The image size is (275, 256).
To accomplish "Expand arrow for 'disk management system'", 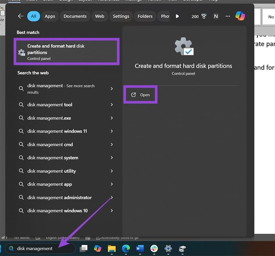I will coord(112,158).
